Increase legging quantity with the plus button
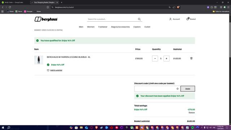This screenshot has height=130, width=231. [166, 58]
